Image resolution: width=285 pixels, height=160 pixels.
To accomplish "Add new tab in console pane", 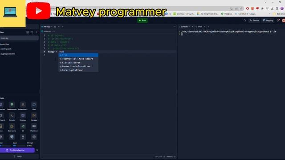I will [208, 27].
